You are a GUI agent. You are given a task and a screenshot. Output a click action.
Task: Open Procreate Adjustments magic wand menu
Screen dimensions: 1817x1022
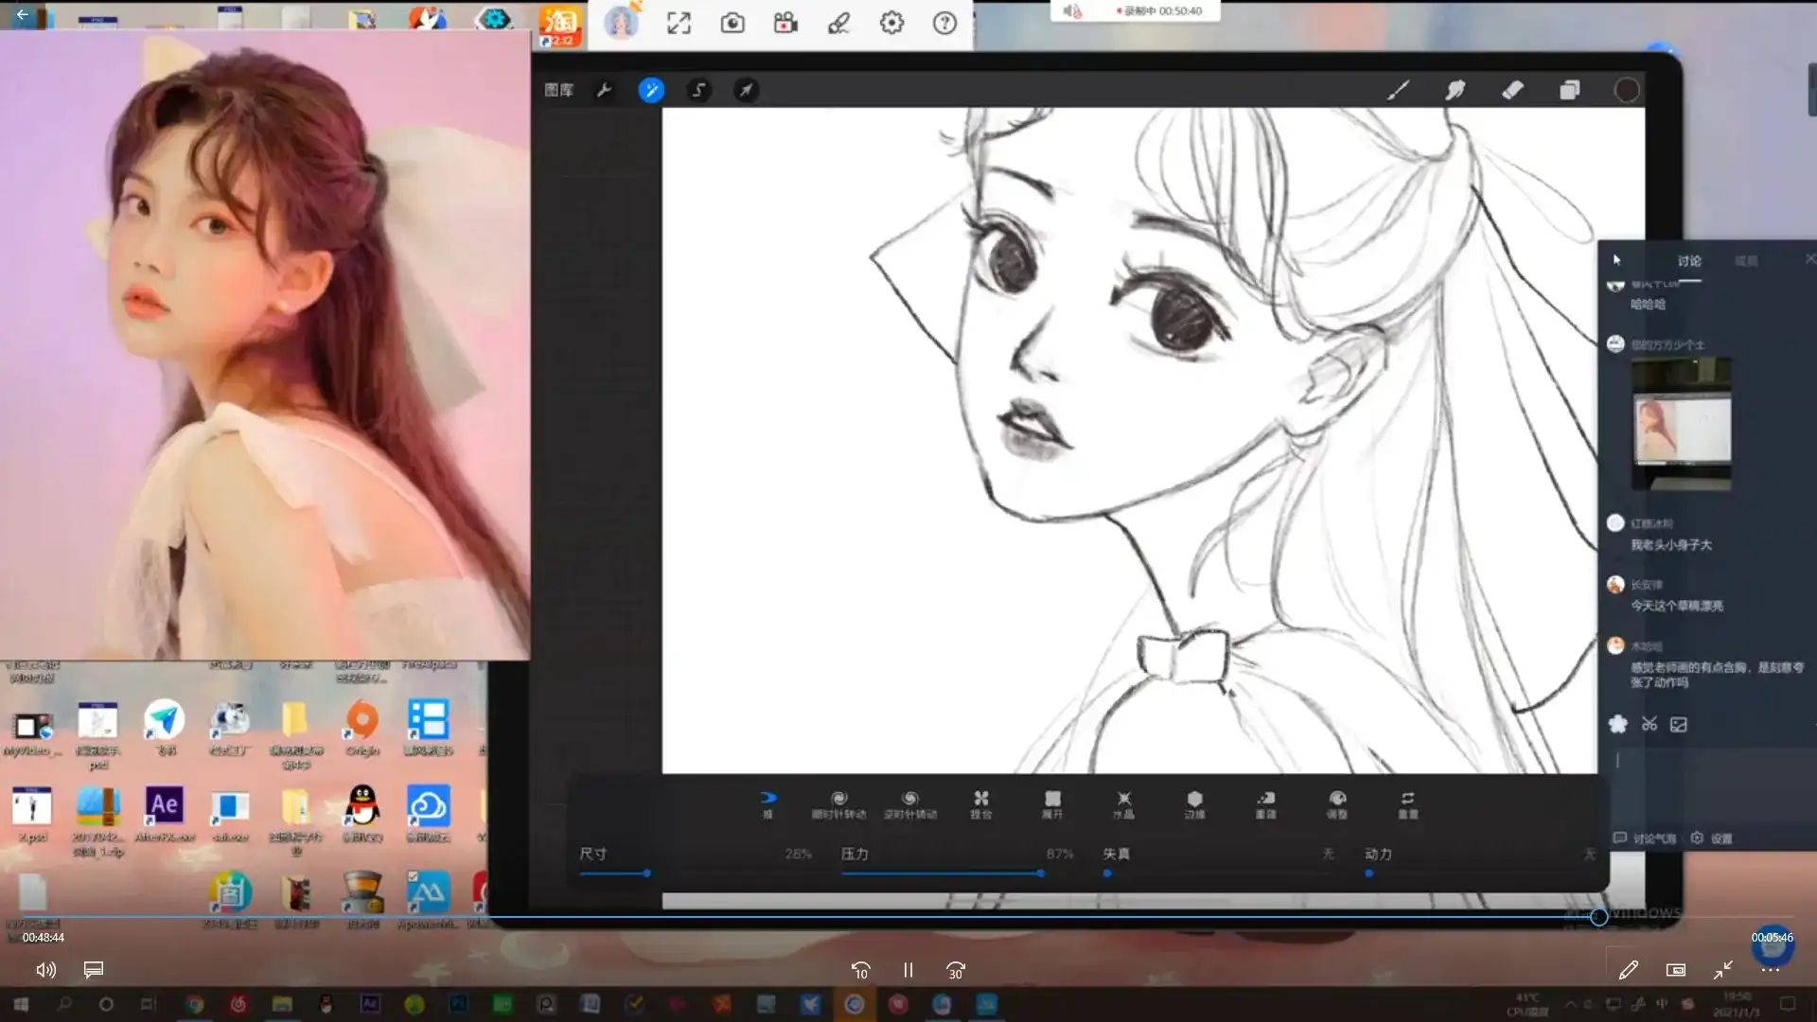coord(651,90)
